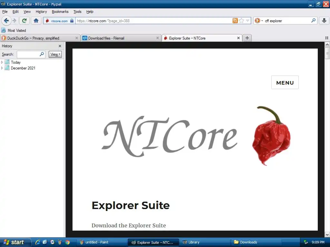Select the Today history entry
Image resolution: width=330 pixels, height=247 pixels.
pos(15,62)
